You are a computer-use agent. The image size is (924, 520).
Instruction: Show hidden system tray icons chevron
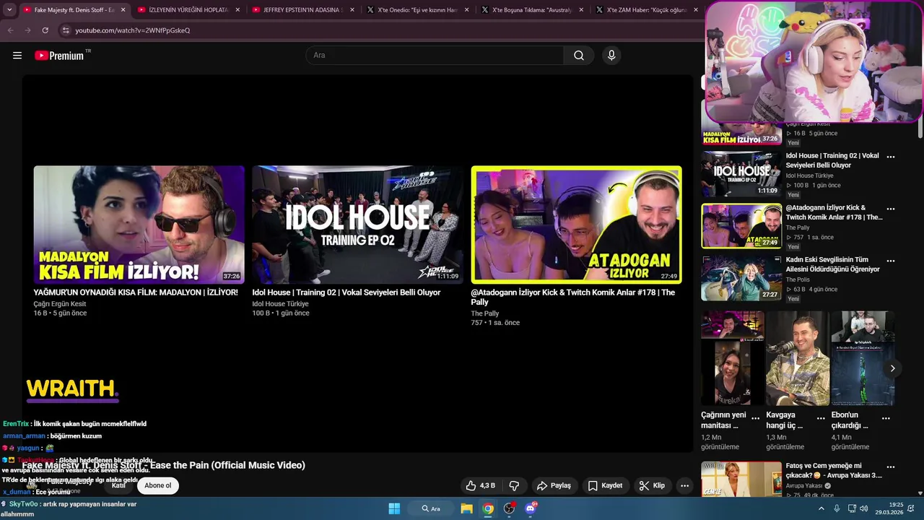pos(821,508)
